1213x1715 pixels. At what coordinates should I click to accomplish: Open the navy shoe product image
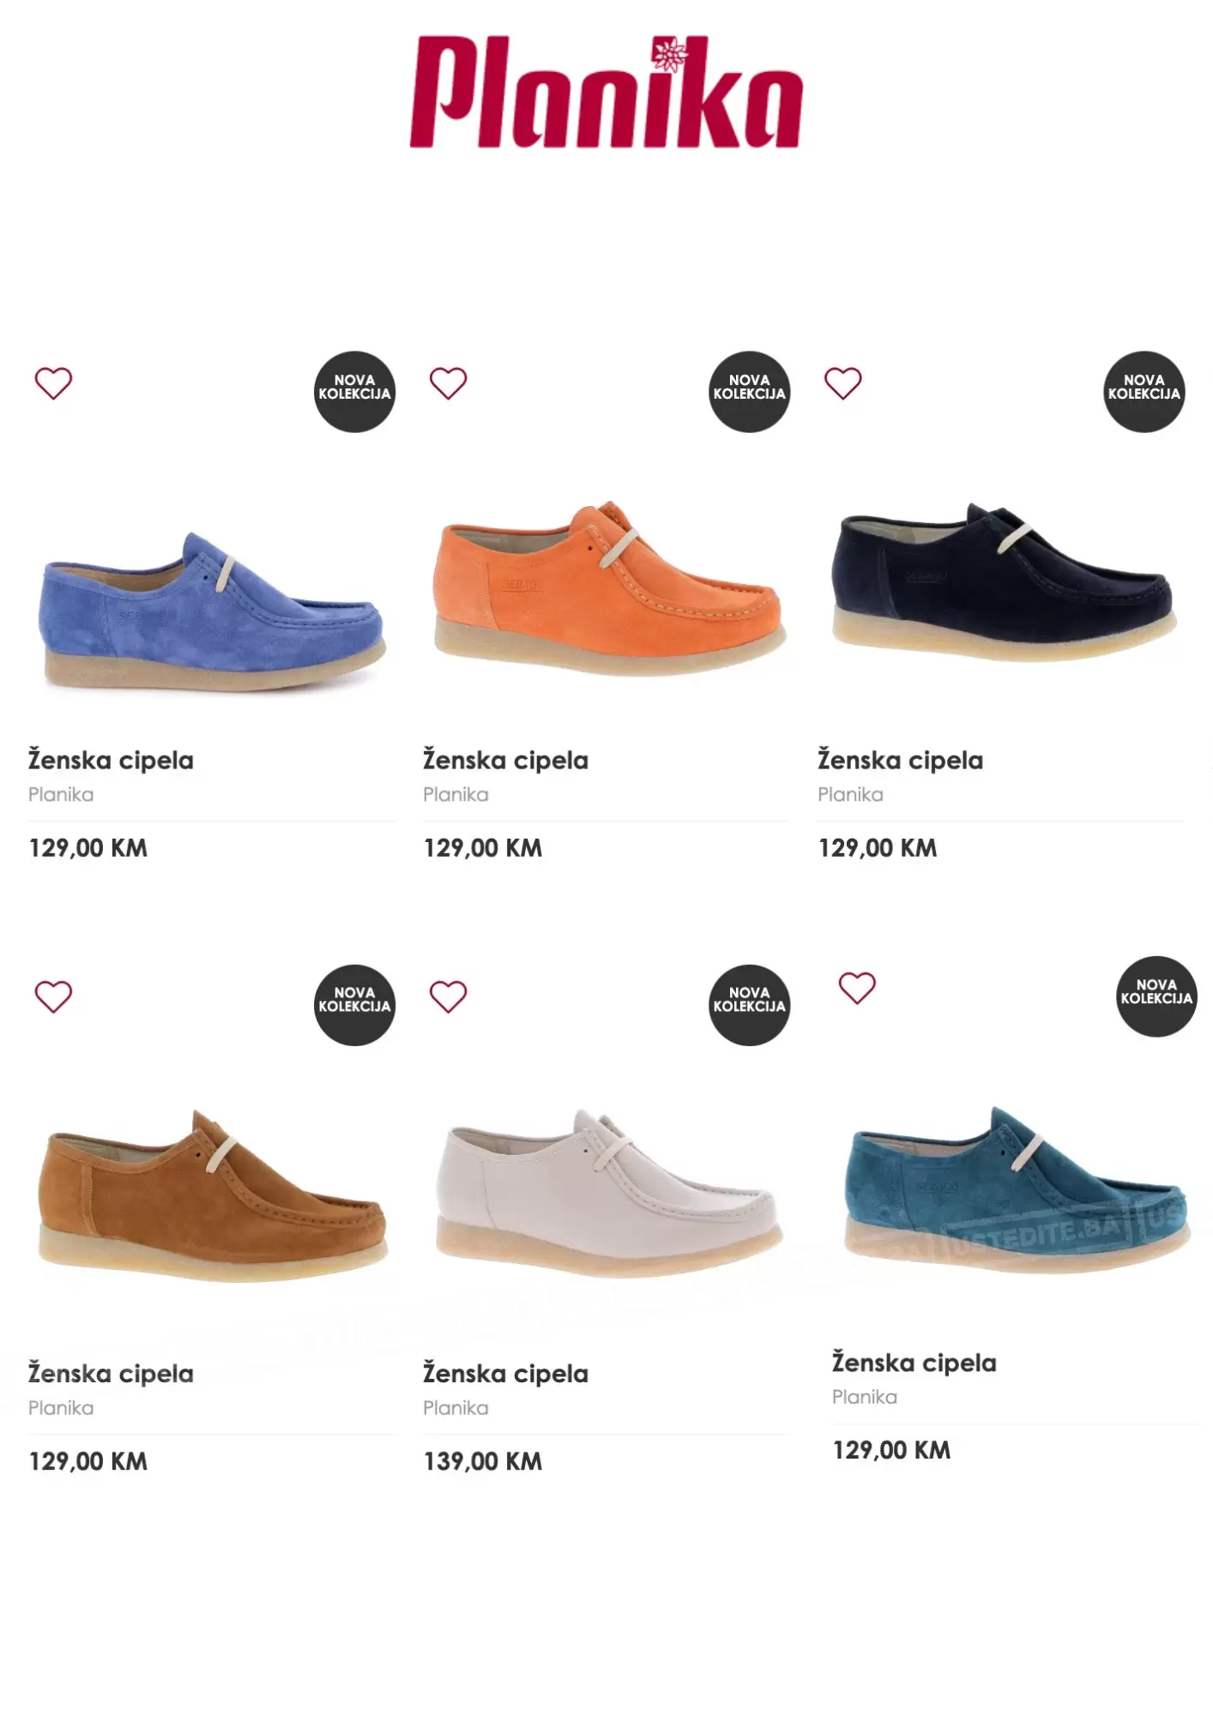[x=1002, y=583]
